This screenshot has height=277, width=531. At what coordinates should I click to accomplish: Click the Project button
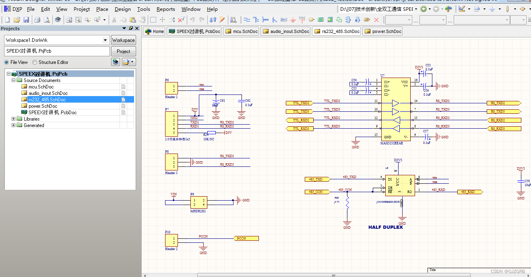[x=123, y=51]
